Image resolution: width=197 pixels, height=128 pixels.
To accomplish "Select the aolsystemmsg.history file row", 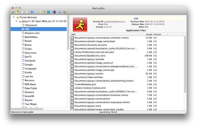I will 127,81.
